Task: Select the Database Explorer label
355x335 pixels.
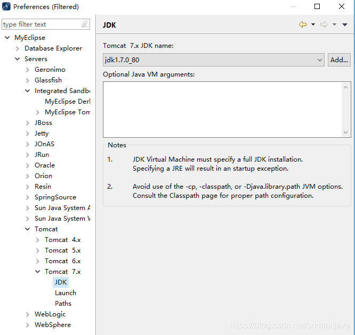Action: coord(53,48)
